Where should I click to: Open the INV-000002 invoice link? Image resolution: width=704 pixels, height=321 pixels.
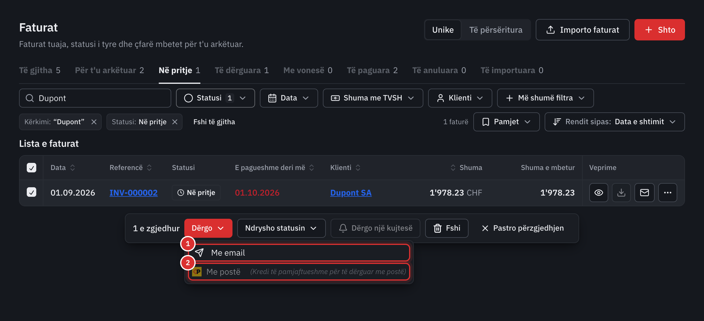(x=133, y=193)
